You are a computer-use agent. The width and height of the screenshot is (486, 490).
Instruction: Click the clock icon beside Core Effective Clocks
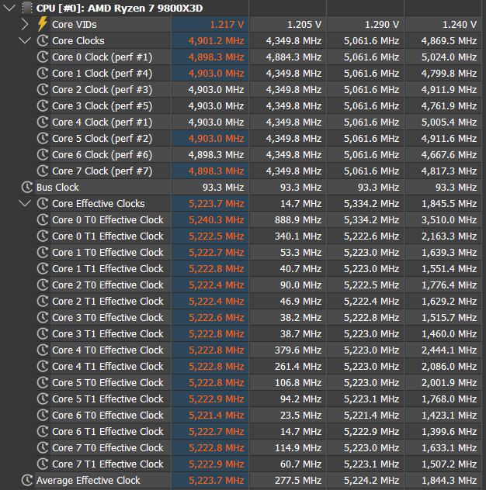43,203
